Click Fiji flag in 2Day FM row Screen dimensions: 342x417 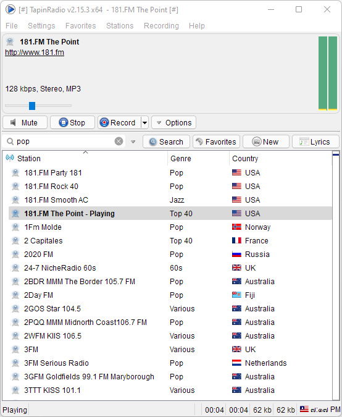(x=236, y=295)
